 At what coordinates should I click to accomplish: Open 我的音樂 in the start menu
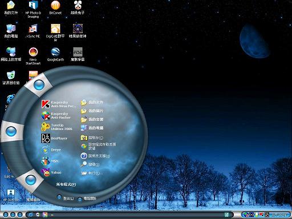pos(92,119)
